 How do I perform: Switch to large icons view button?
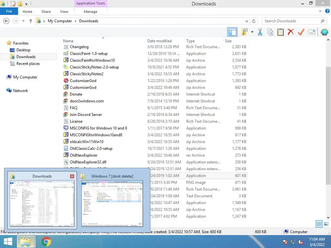326,224
